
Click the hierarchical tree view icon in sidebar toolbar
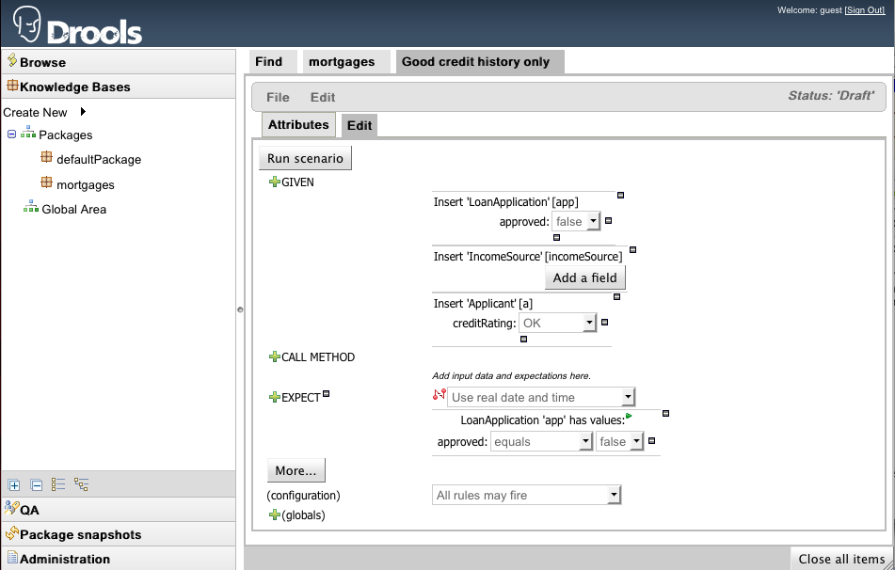[81, 484]
